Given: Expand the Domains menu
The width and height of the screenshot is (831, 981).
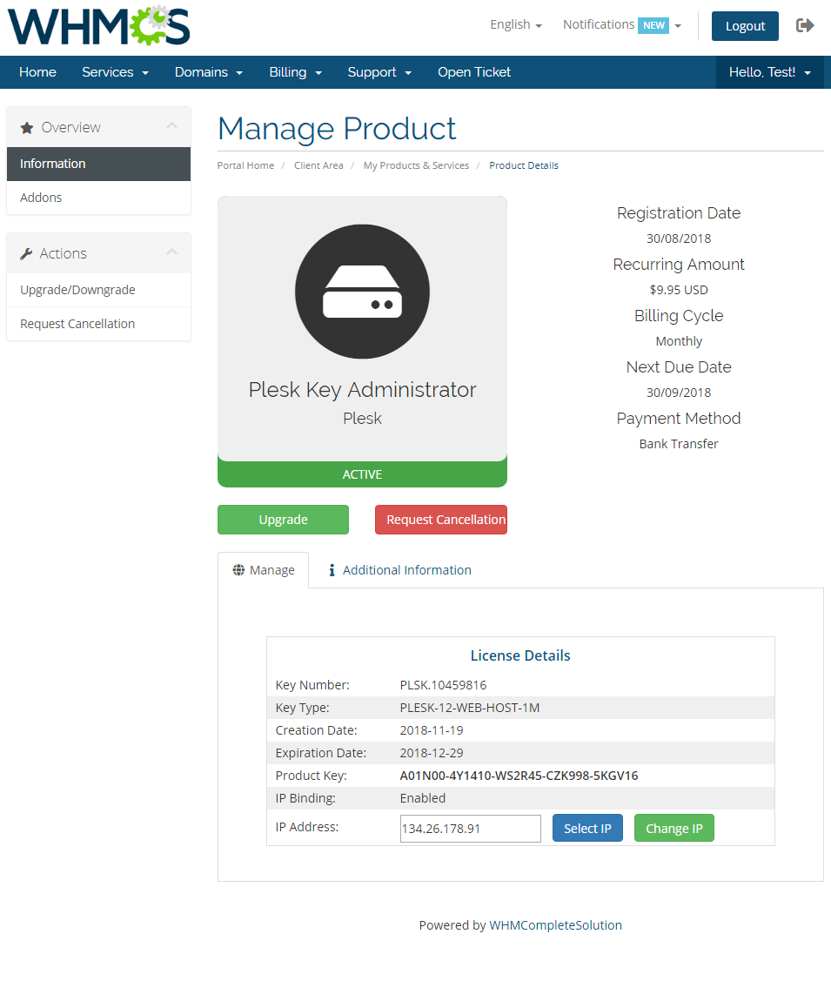Looking at the screenshot, I should 208,72.
